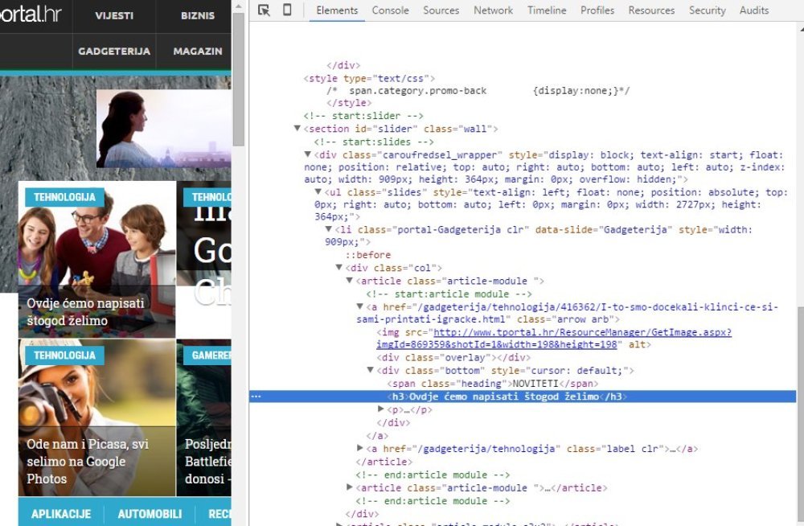Expand the p element under h3
Viewport: 804px width, 526px height.
coord(380,409)
